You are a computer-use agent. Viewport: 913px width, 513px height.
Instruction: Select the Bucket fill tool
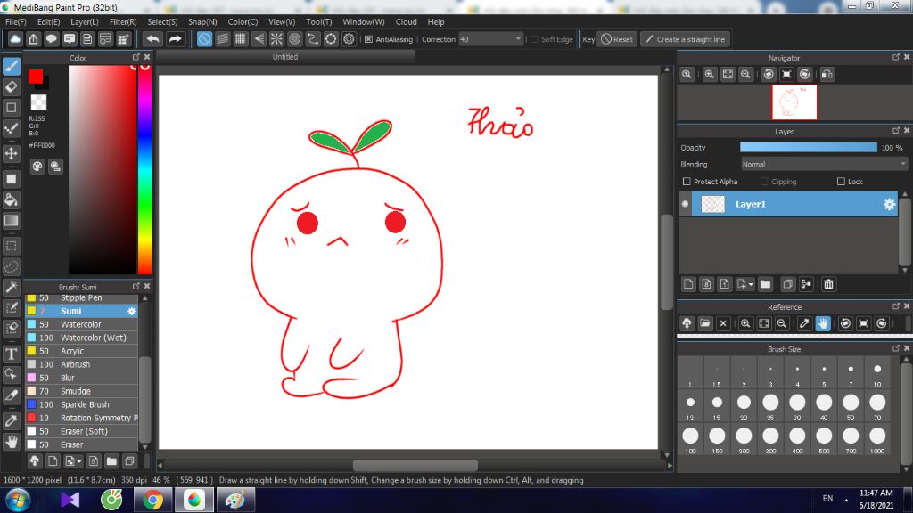point(11,200)
